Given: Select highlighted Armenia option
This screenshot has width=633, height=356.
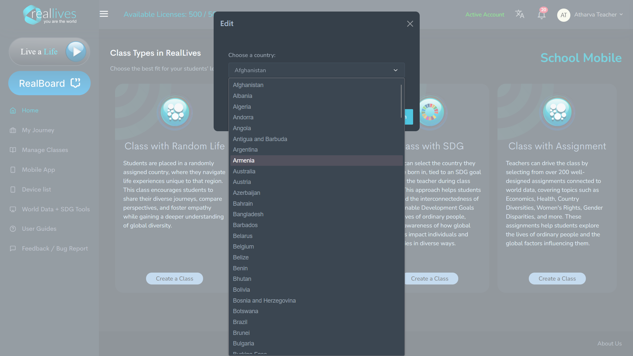Looking at the screenshot, I should coord(316,161).
